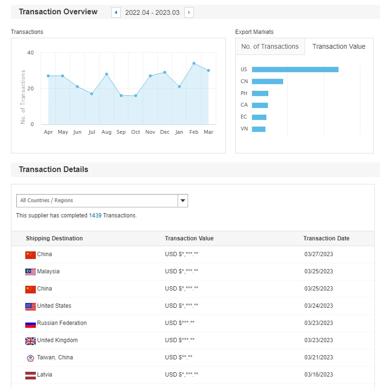Image resolution: width=380 pixels, height=389 pixels.
Task: Click the China flag icon in first row
Action: point(31,255)
